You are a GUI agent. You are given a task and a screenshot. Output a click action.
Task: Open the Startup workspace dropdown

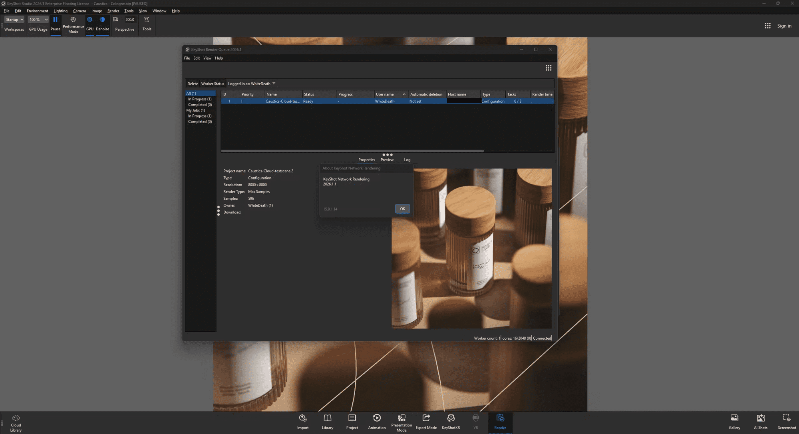pyautogui.click(x=14, y=19)
